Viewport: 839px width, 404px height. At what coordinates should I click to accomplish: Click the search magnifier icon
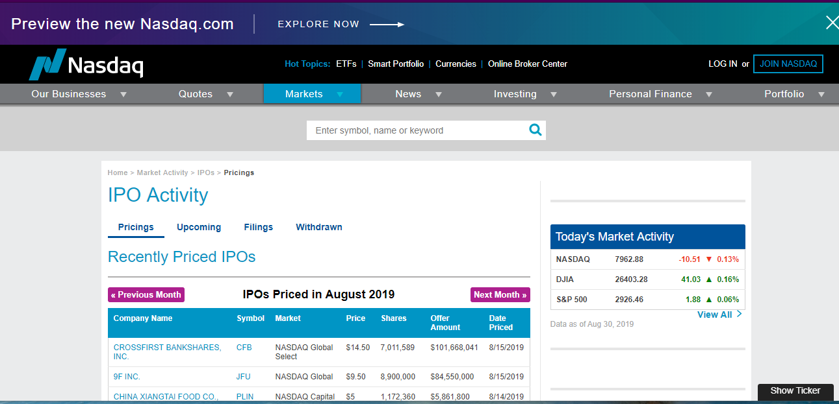(x=536, y=130)
